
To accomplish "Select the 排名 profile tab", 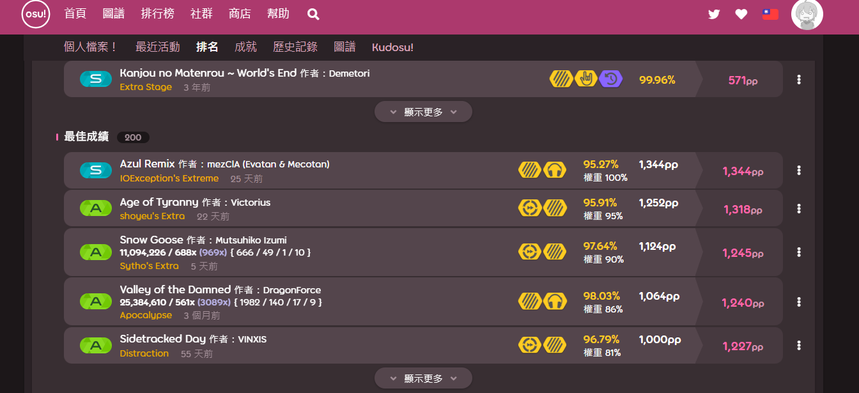I will [x=207, y=47].
